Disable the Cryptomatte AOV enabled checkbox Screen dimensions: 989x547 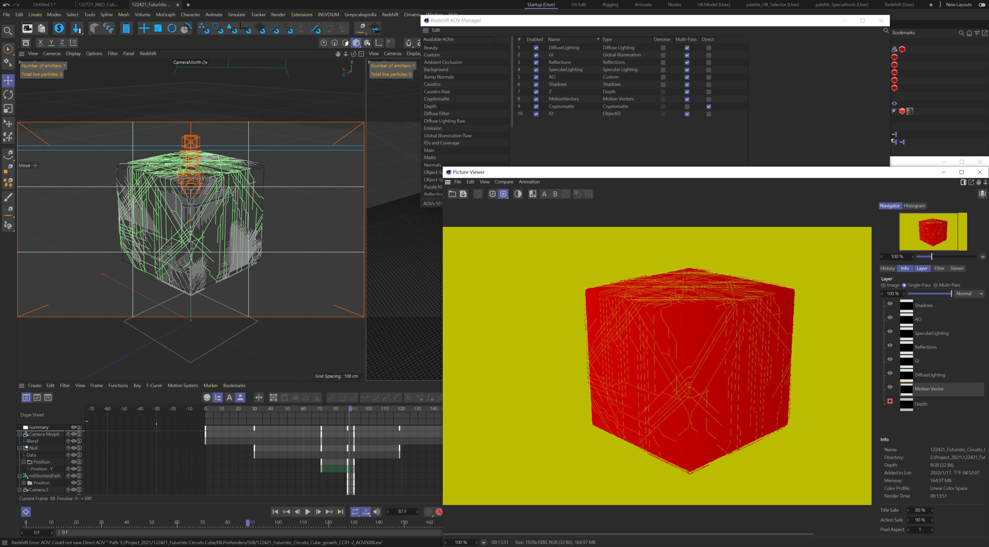(x=536, y=106)
